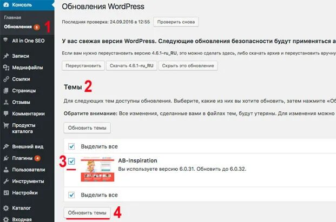Open Консоль menu item

click(x=27, y=5)
